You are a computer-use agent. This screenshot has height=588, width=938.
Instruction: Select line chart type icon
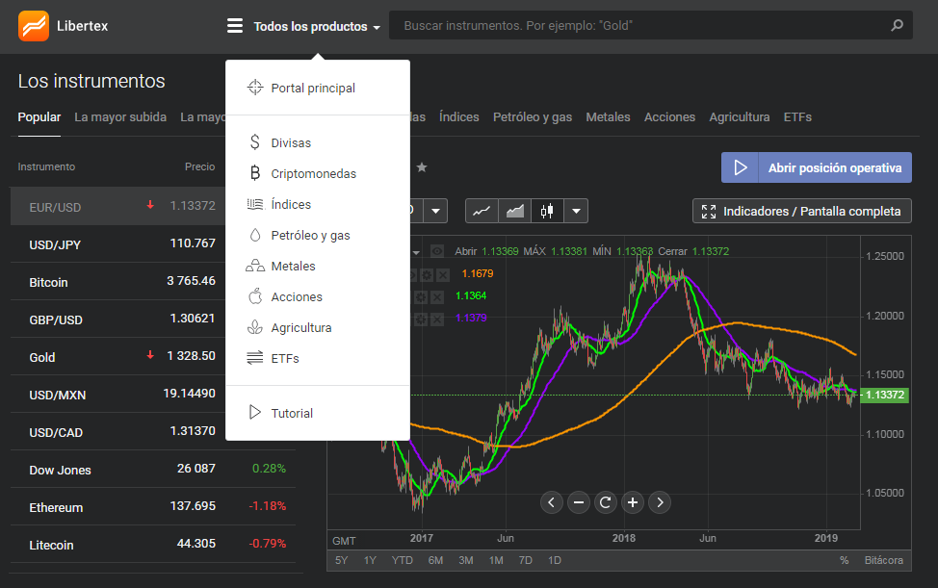click(x=482, y=211)
